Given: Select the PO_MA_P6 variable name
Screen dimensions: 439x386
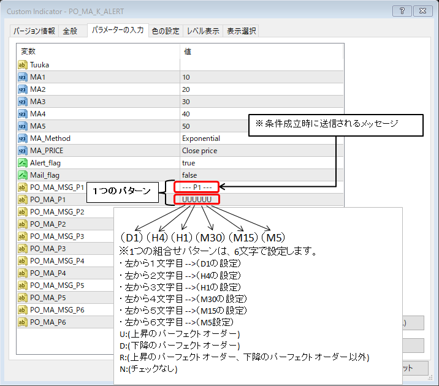Looking at the screenshot, I should point(48,322).
